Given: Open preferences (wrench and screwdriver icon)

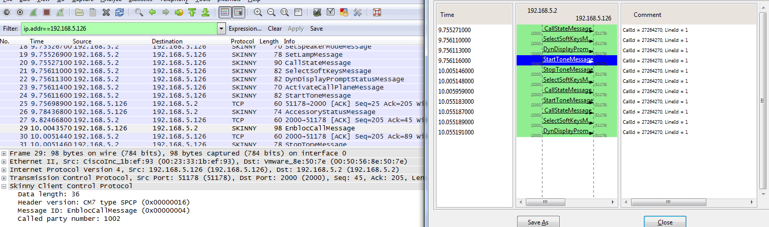Looking at the screenshot, I should (358, 12).
